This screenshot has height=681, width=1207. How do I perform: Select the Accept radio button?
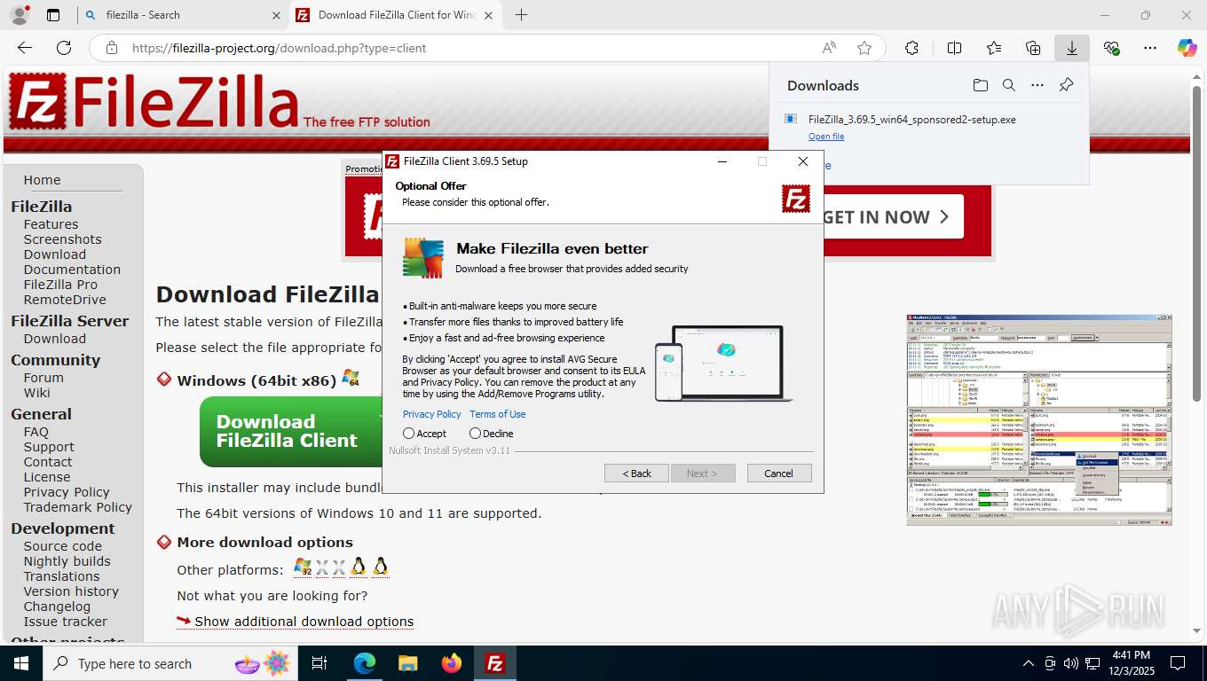click(x=408, y=434)
